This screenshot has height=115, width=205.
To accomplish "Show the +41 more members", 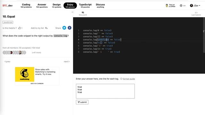I will (x=37, y=52).
